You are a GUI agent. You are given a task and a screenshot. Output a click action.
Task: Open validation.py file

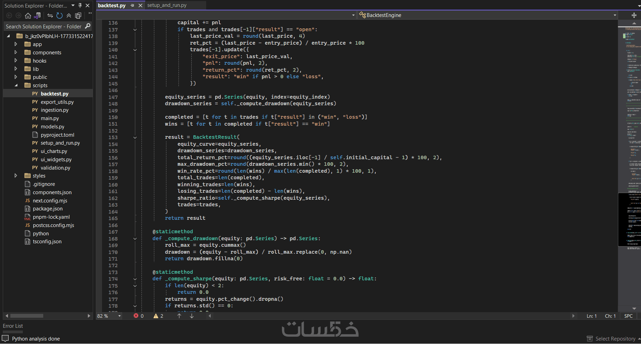[55, 168]
